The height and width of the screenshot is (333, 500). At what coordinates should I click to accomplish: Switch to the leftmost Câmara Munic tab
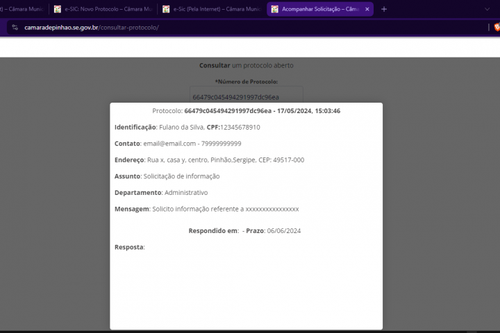pyautogui.click(x=22, y=9)
